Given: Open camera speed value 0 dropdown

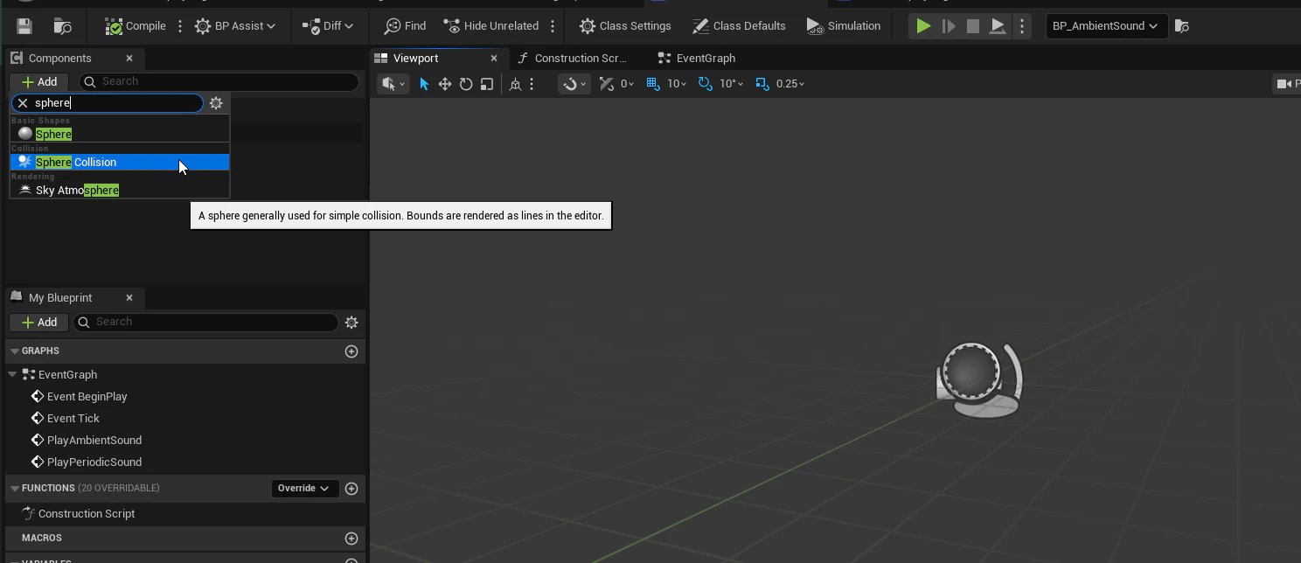Looking at the screenshot, I should [628, 84].
